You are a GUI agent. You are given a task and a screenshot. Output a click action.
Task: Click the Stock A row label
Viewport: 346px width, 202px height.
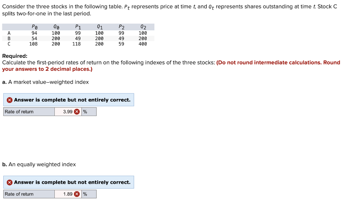(x=8, y=33)
